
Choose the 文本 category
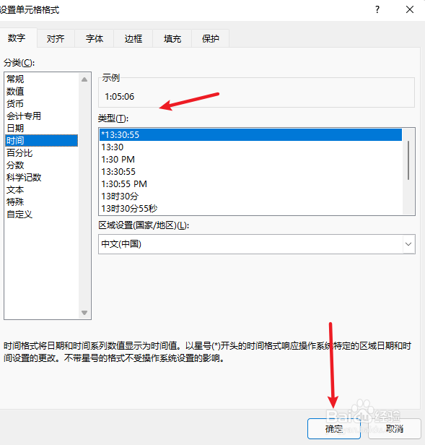41,189
